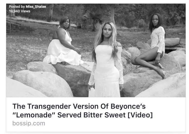The height and width of the screenshot is (134, 189).
Task: Click the word "Beyonce's" in the headline
Action: [x=128, y=106]
